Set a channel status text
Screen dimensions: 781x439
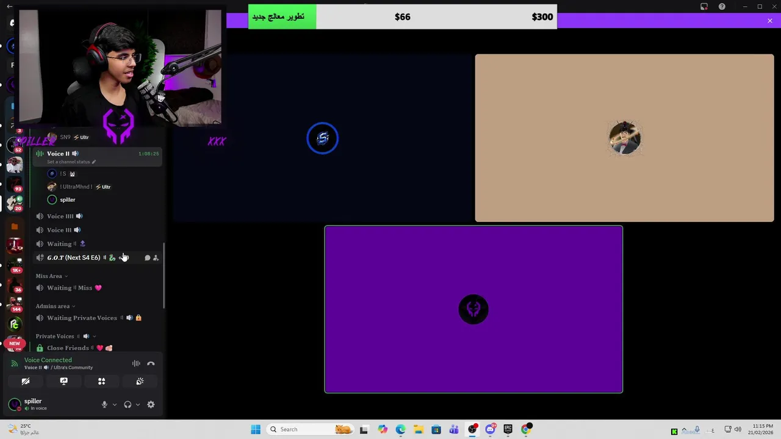click(71, 162)
